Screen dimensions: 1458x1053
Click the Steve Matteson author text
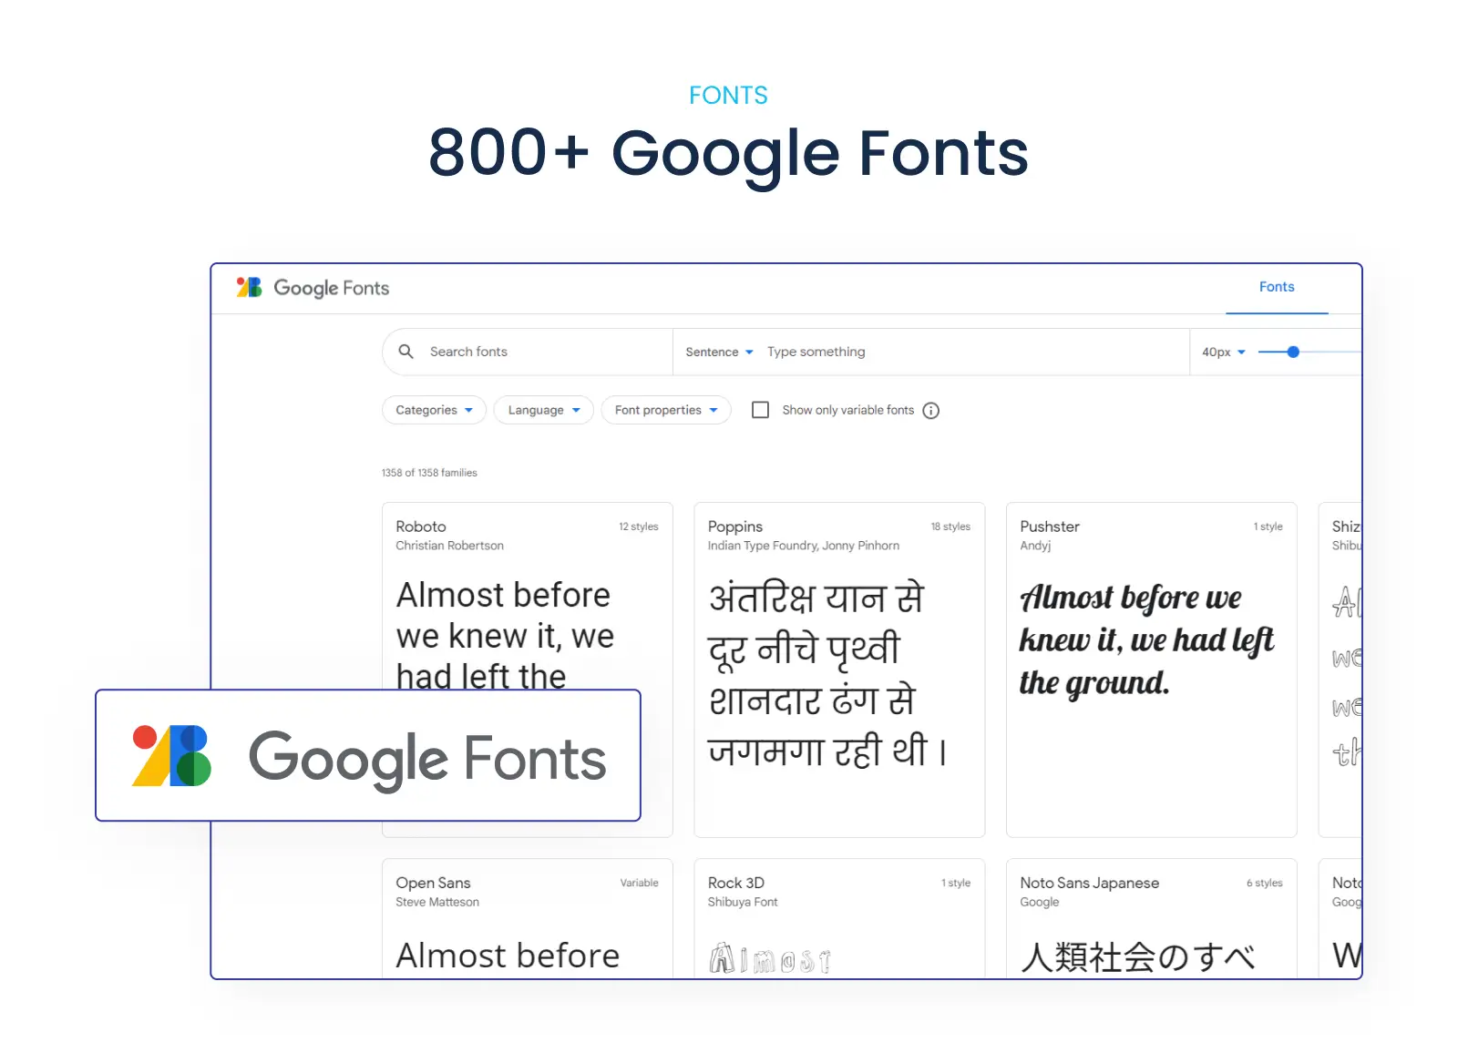click(437, 902)
